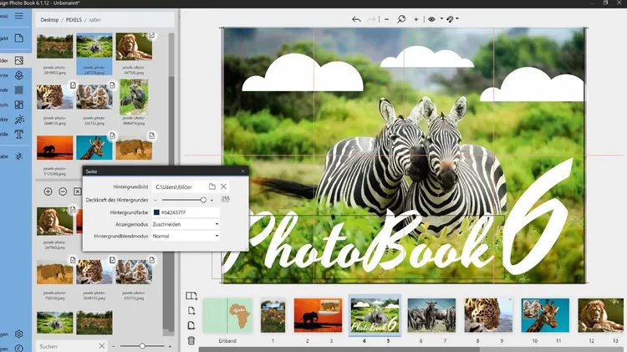Click the Deckkraft des Hintergrundes slider handle
Viewport: 627px width, 352px height.
coord(203,200)
